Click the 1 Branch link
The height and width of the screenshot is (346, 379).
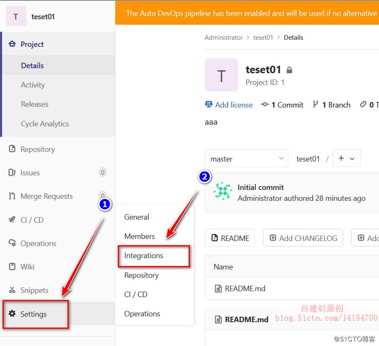coord(336,105)
